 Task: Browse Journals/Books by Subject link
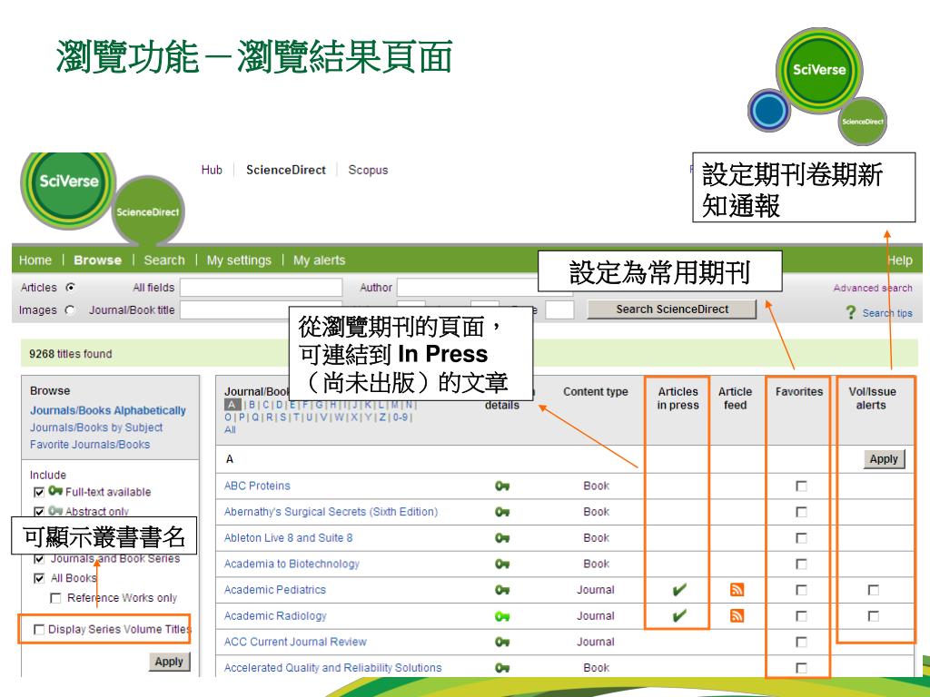[96, 427]
